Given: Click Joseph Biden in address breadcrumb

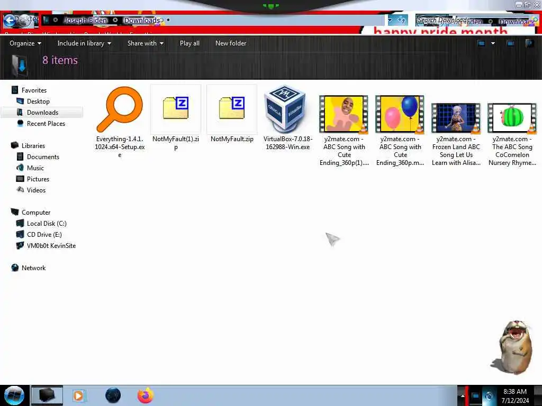Looking at the screenshot, I should [x=85, y=21].
